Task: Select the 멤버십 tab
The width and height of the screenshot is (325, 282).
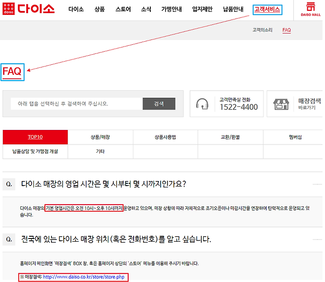Action: (295, 137)
